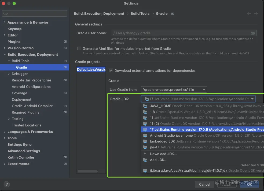Viewport: 264px width, 191px height.
Task: Uncheck Download external annotations for dependencies
Action: pos(111,71)
